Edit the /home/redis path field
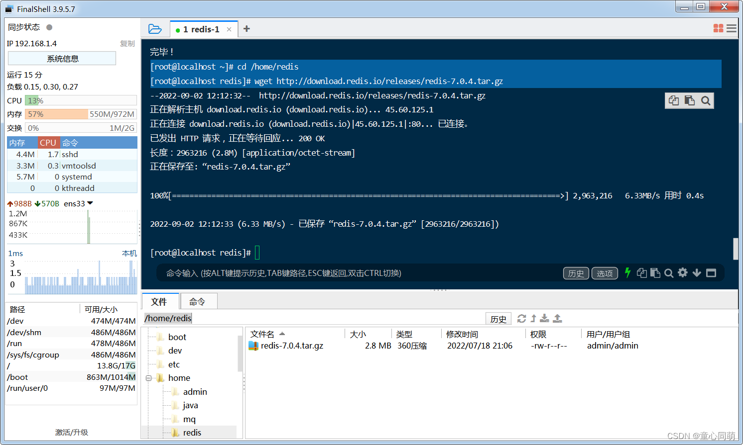 314,318
